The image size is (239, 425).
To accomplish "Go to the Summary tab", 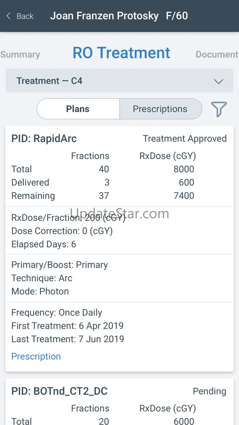I will pyautogui.click(x=20, y=55).
